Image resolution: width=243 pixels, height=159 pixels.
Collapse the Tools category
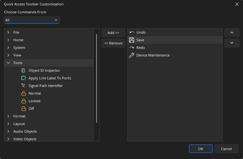8,63
